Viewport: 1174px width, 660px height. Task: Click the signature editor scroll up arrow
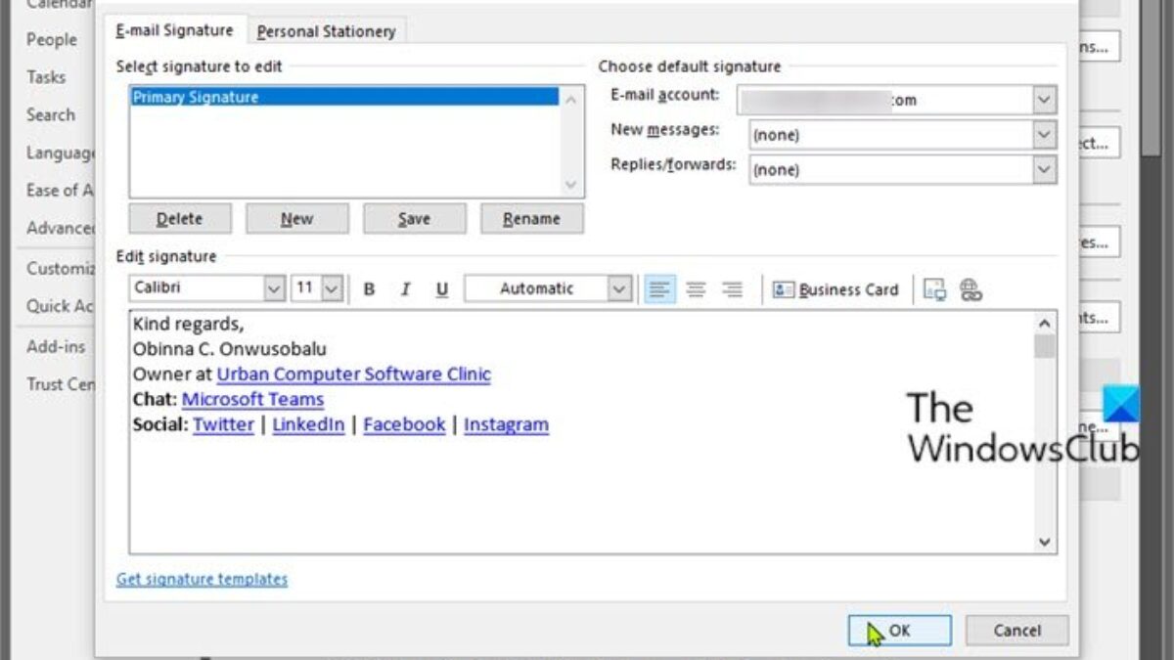pos(1045,324)
